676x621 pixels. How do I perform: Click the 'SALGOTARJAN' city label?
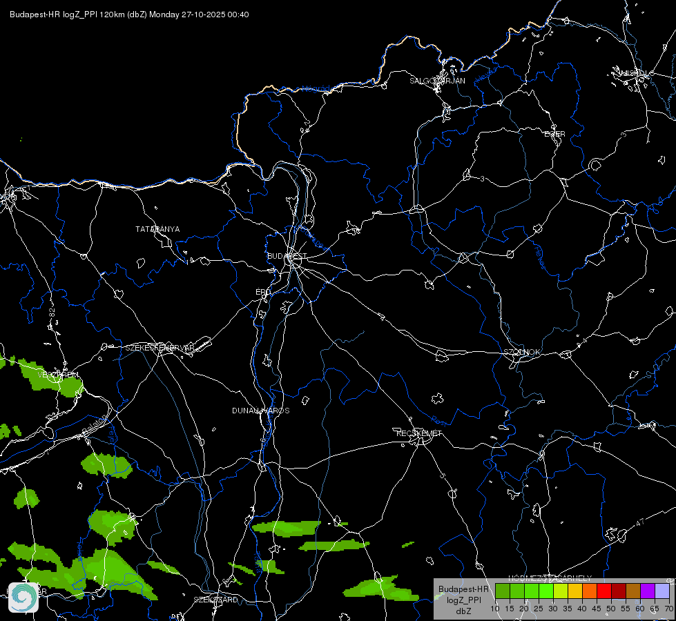point(437,81)
